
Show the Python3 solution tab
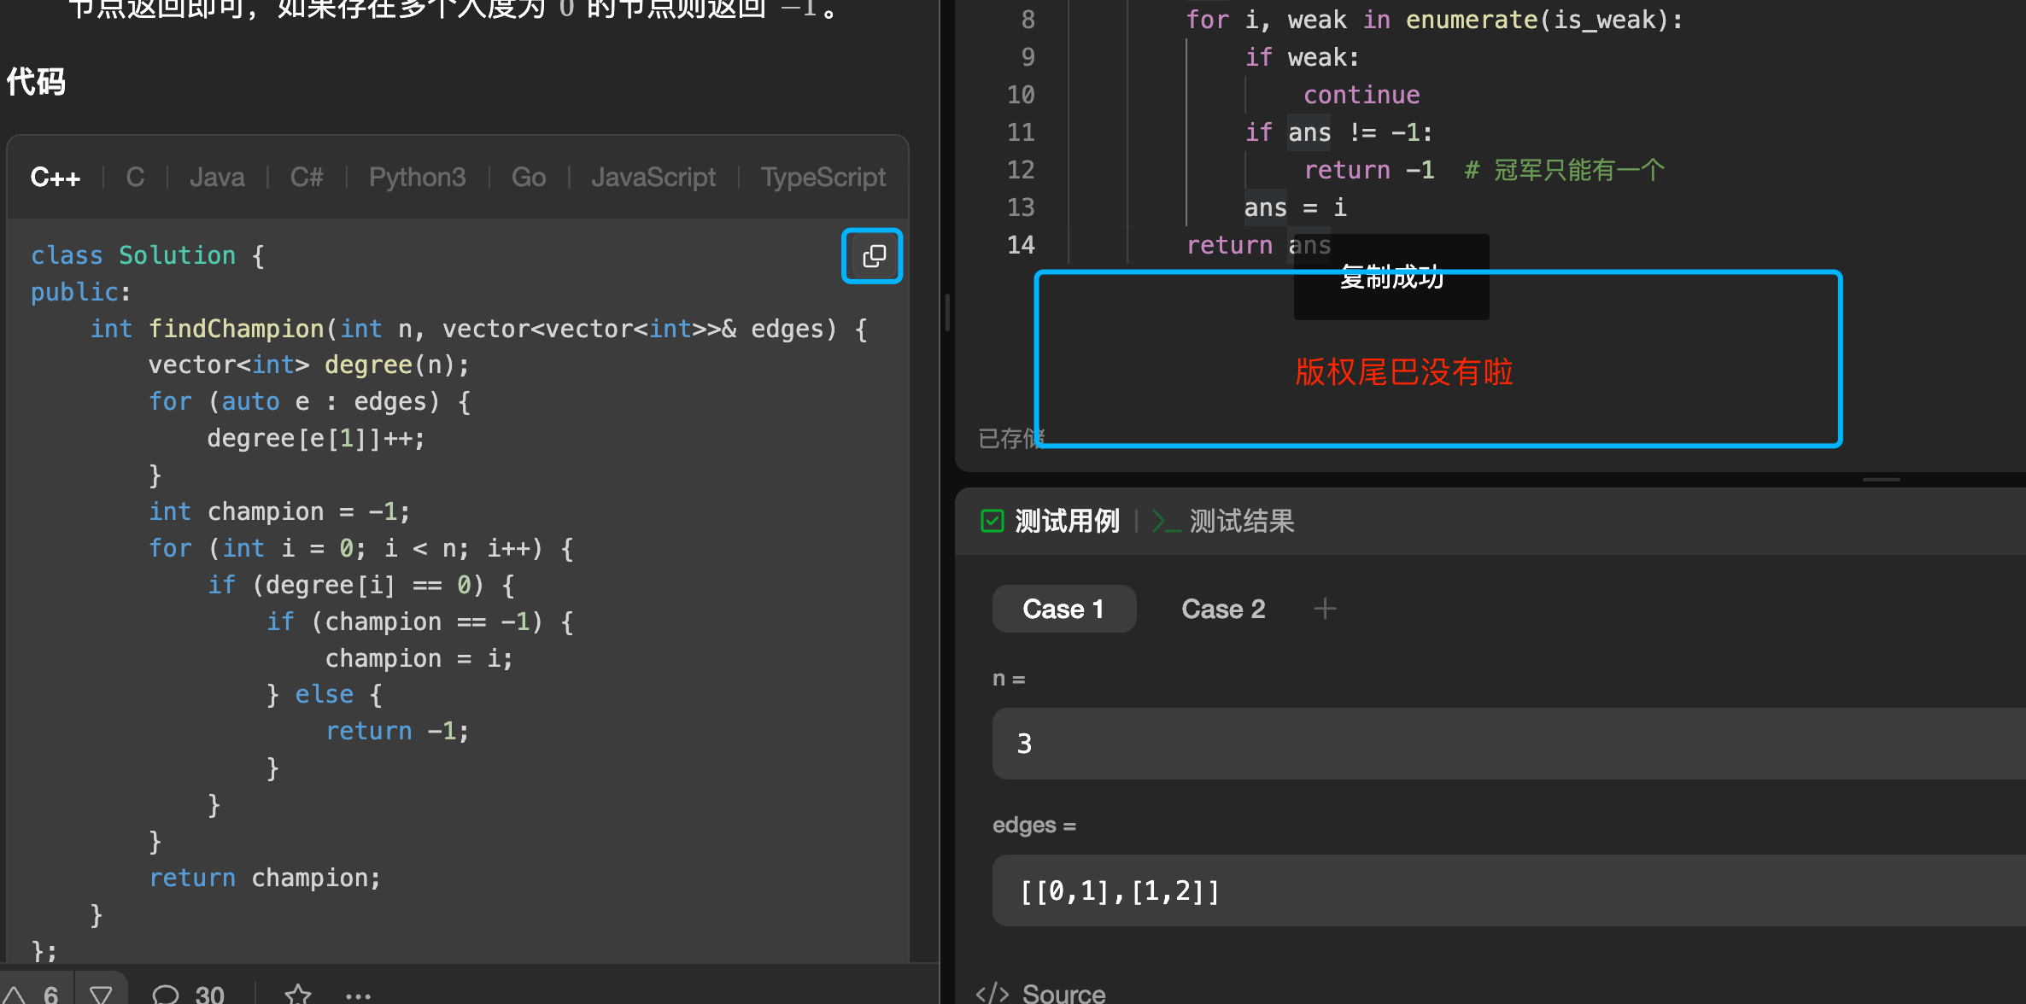[x=417, y=177]
